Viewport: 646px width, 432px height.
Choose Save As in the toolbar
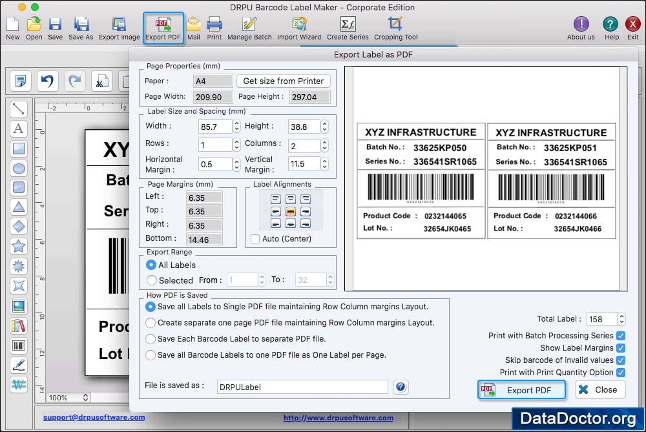tap(81, 28)
